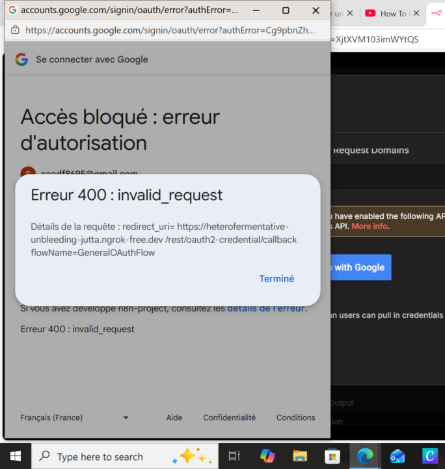Open the Confidentialité footer link
This screenshot has height=469, width=445.
pyautogui.click(x=230, y=418)
